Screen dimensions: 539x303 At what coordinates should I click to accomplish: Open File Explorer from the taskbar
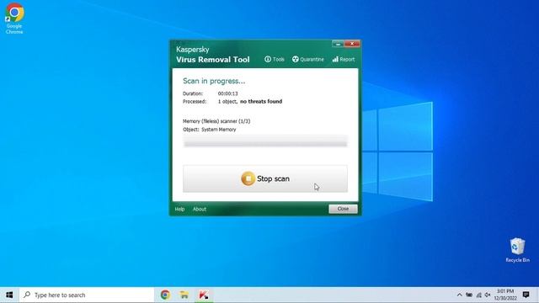tap(184, 295)
